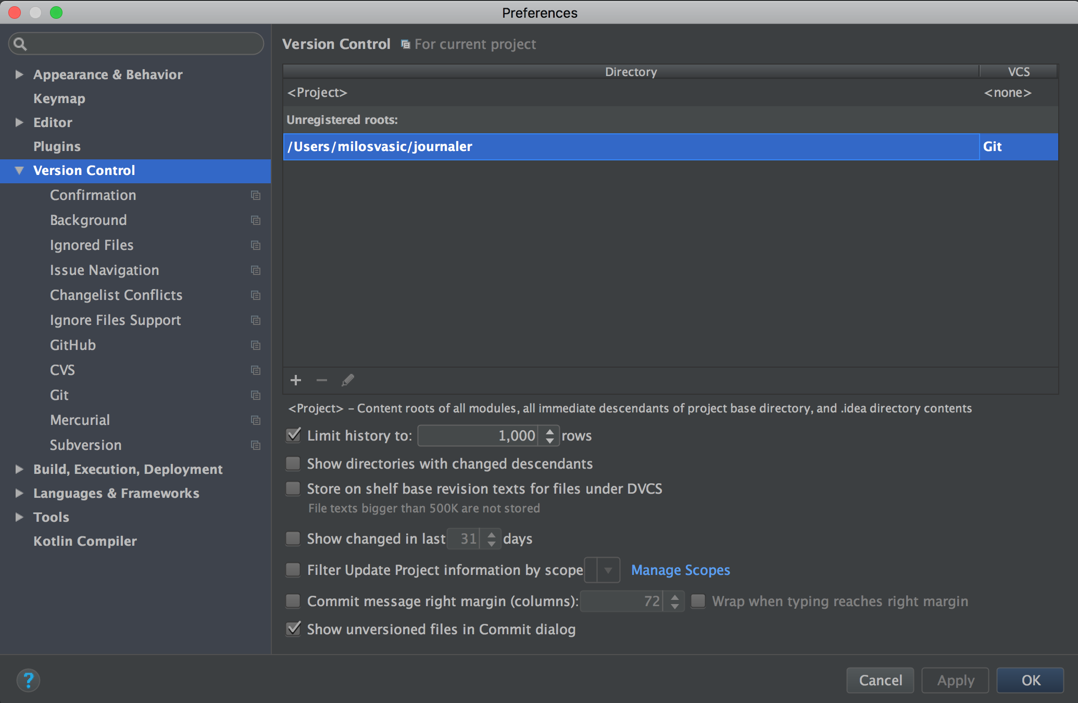Click the history rows value field 1,000
The image size is (1078, 703).
(478, 436)
